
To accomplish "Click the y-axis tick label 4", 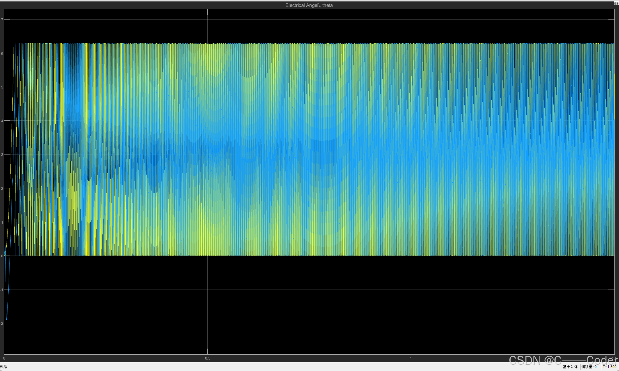I will (x=2, y=121).
